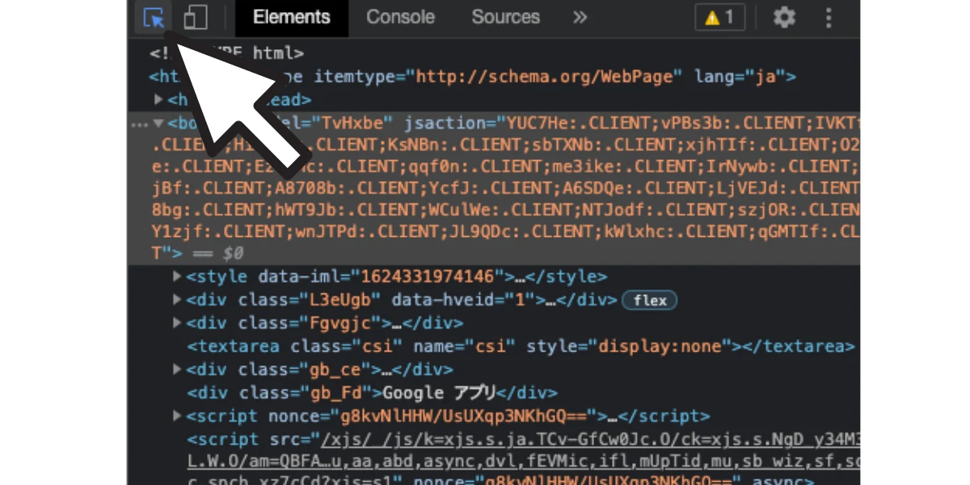Image resolution: width=970 pixels, height=485 pixels.
Task: Click the == $0 marker text
Action: coord(219,254)
